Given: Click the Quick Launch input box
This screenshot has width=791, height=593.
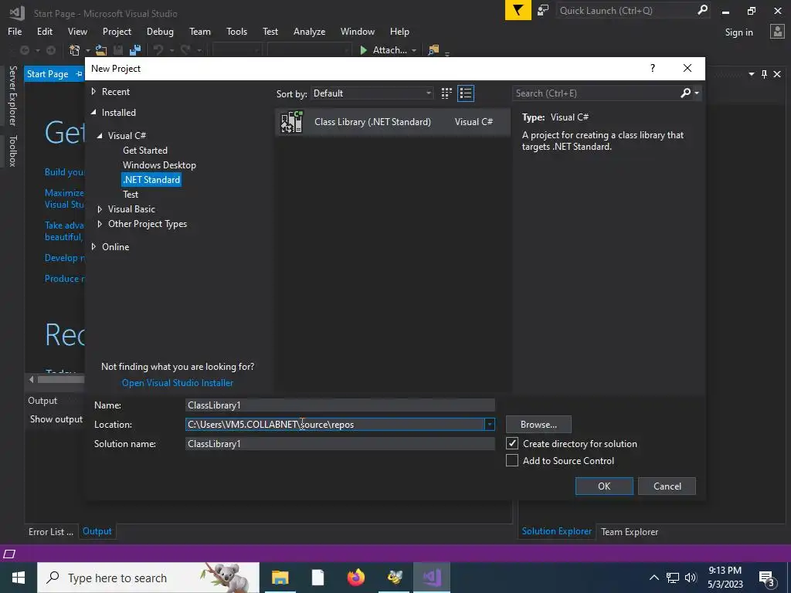Looking at the screenshot, I should 626,10.
